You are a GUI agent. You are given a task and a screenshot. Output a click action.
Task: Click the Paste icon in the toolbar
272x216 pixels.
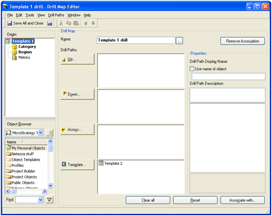(75, 23)
